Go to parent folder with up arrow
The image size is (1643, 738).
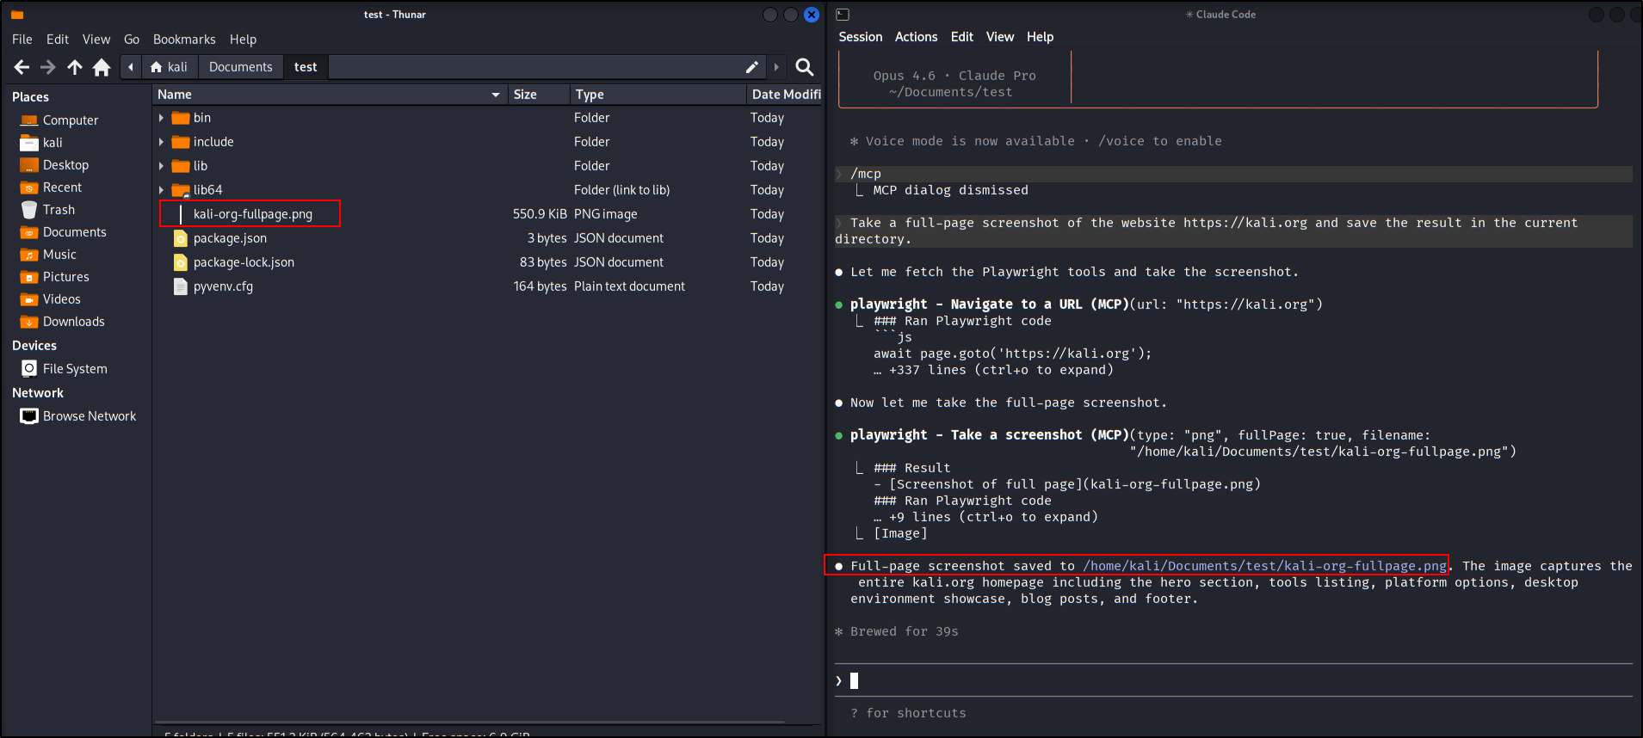click(75, 67)
